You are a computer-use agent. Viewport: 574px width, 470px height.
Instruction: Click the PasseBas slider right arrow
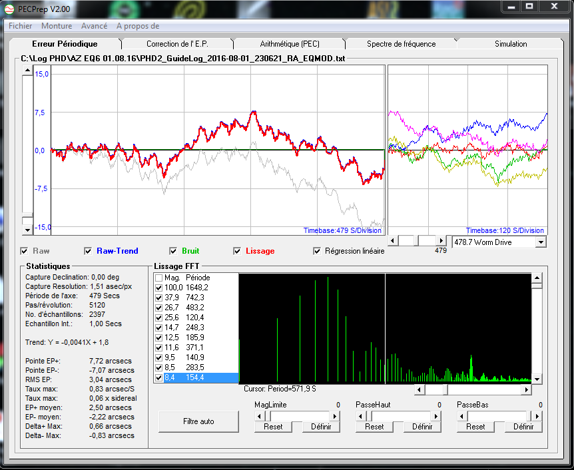(x=537, y=416)
